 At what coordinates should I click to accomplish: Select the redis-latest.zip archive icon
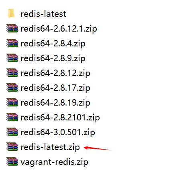(12, 146)
